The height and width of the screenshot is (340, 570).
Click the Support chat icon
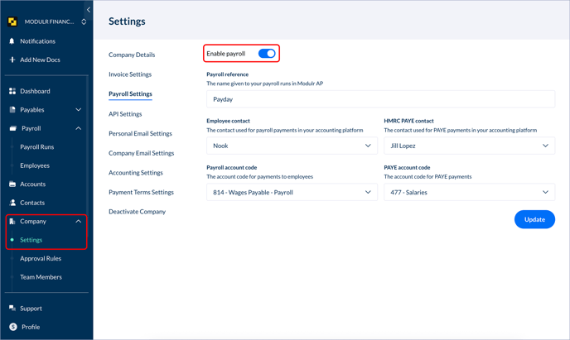(12, 309)
